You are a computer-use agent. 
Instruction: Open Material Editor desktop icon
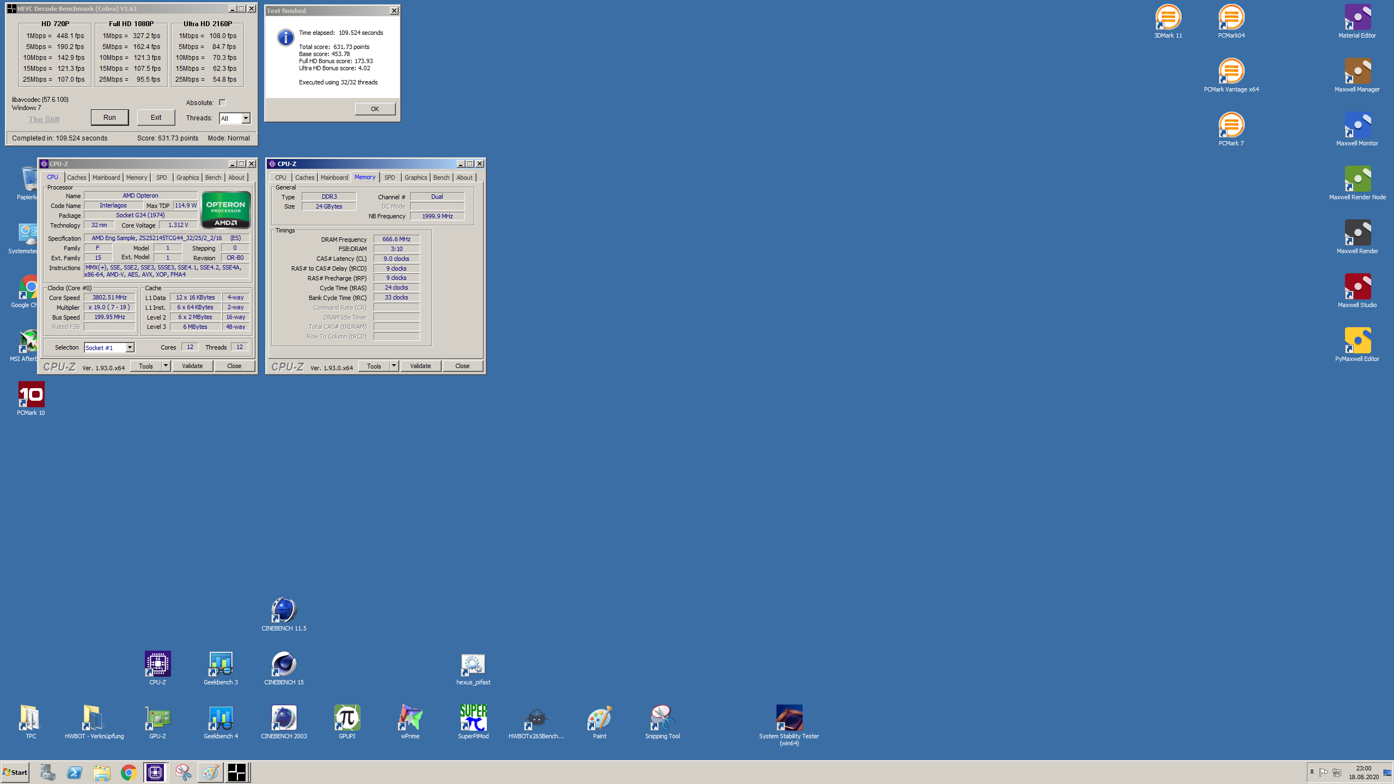[x=1357, y=21]
